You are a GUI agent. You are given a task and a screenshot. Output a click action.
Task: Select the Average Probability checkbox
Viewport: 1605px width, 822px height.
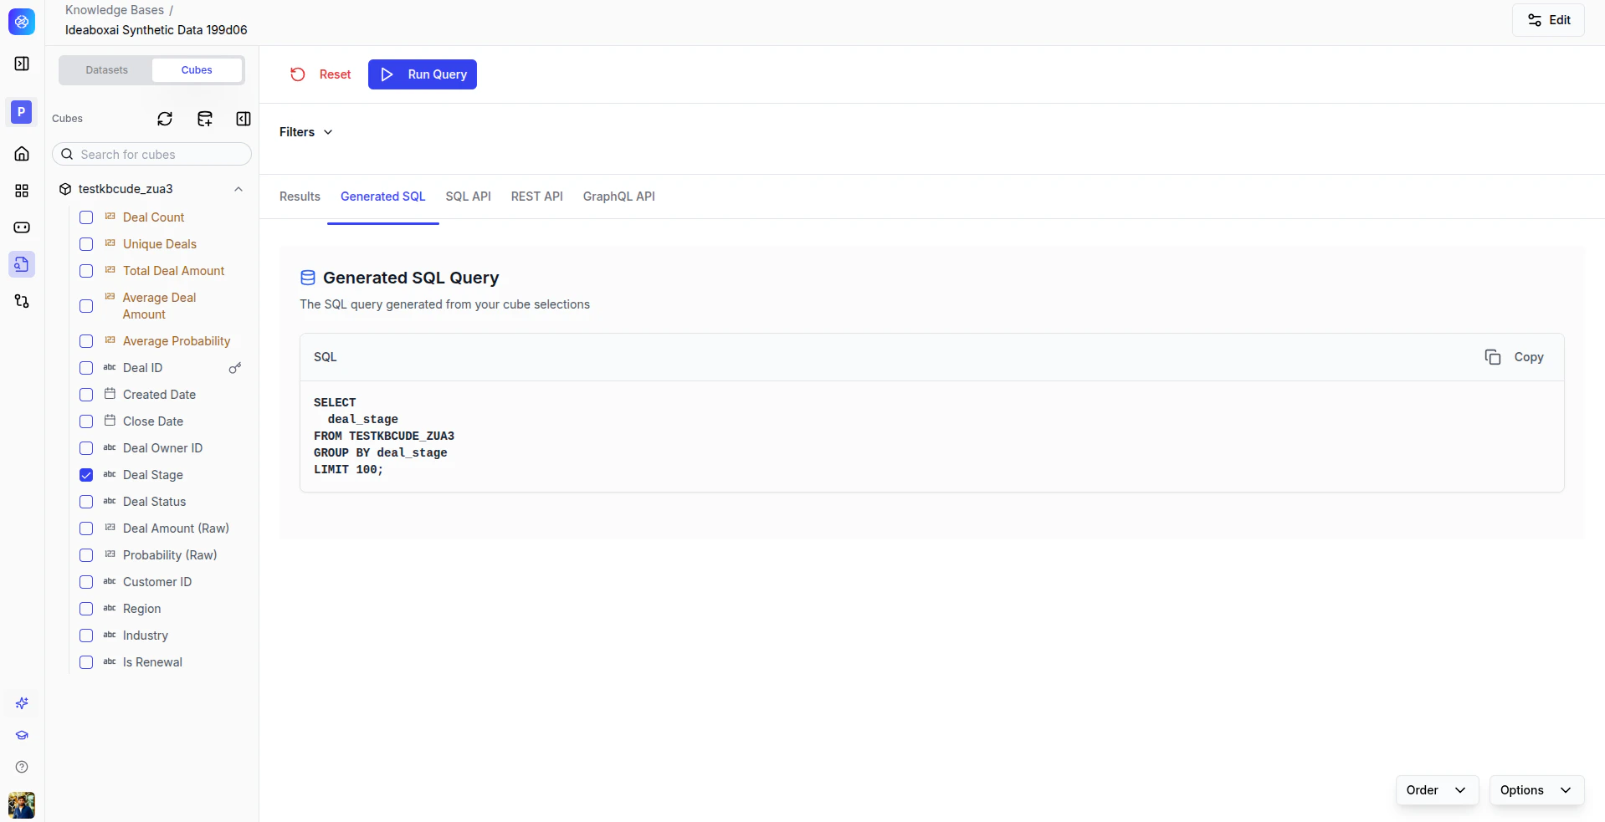pyautogui.click(x=86, y=341)
